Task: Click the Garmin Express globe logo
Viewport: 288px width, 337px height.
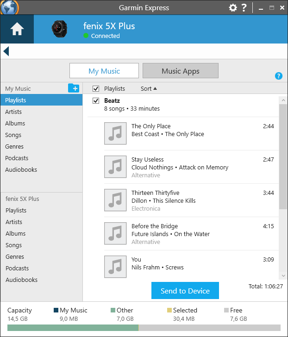Action: [x=9, y=7]
